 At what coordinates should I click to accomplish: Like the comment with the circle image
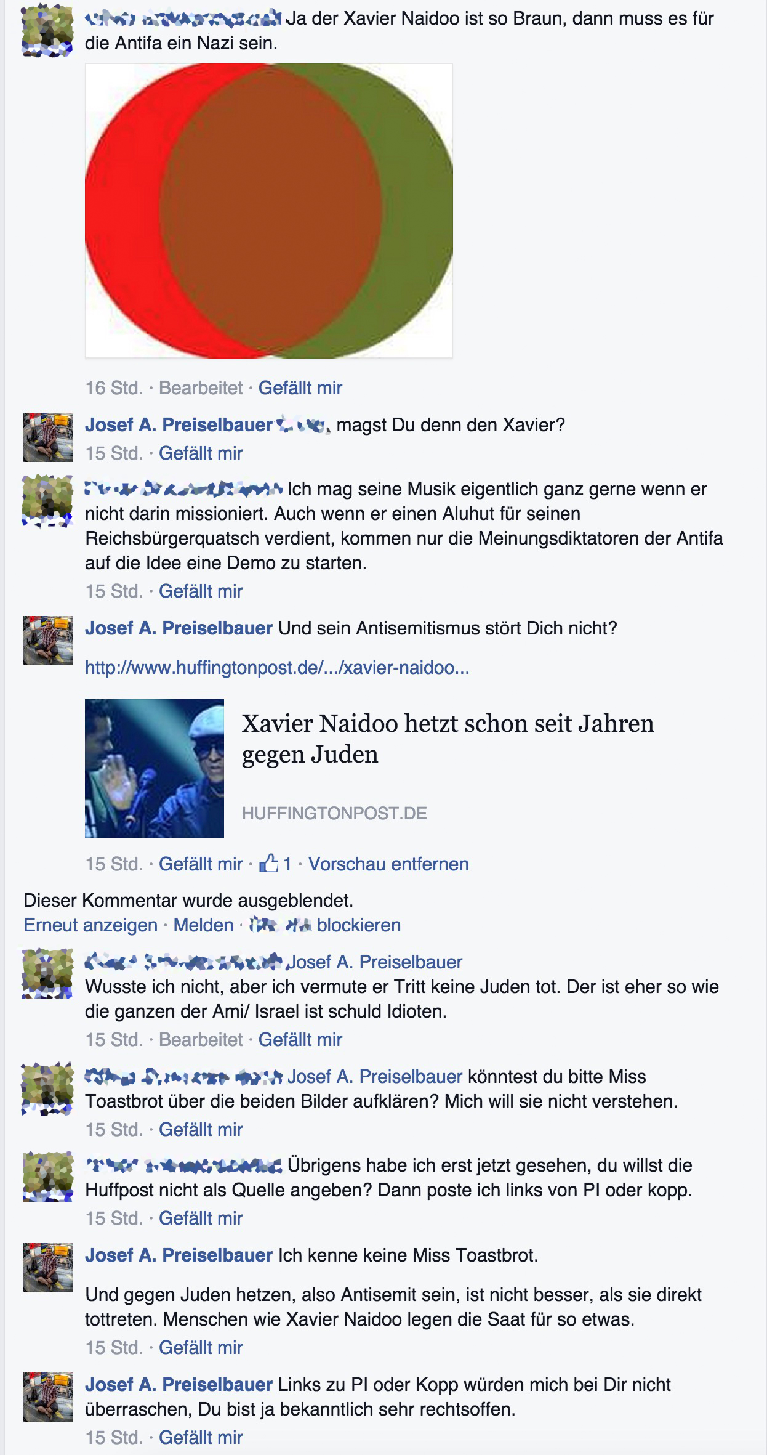(x=300, y=387)
